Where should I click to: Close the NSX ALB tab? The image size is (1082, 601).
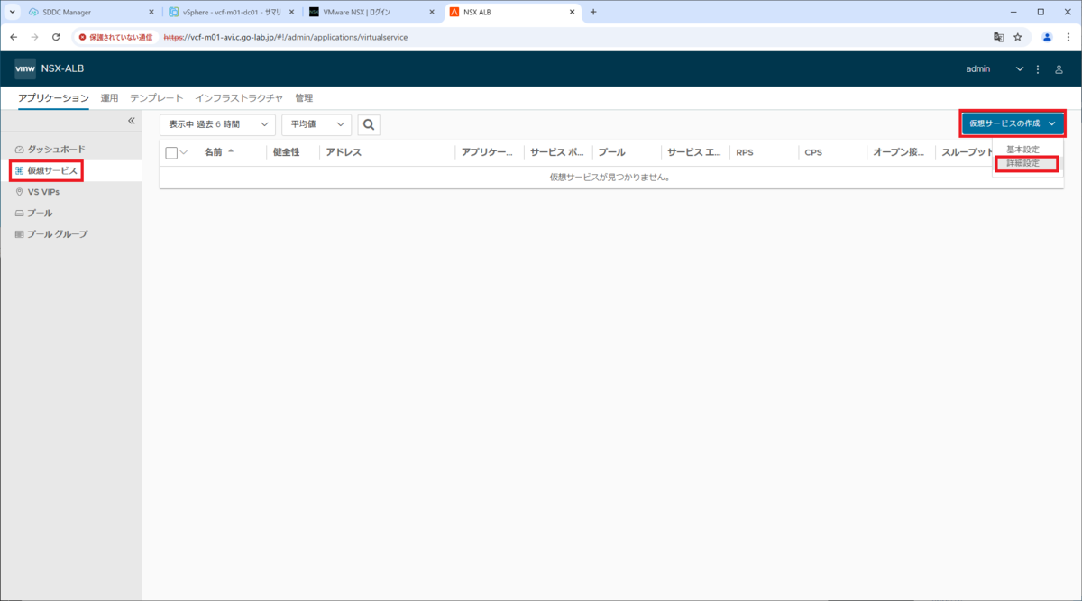tap(572, 12)
